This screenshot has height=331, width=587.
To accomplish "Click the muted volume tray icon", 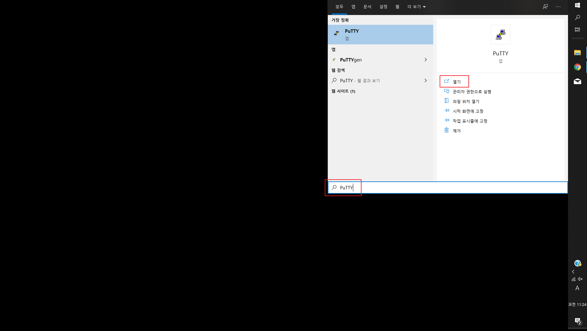I will [580, 279].
